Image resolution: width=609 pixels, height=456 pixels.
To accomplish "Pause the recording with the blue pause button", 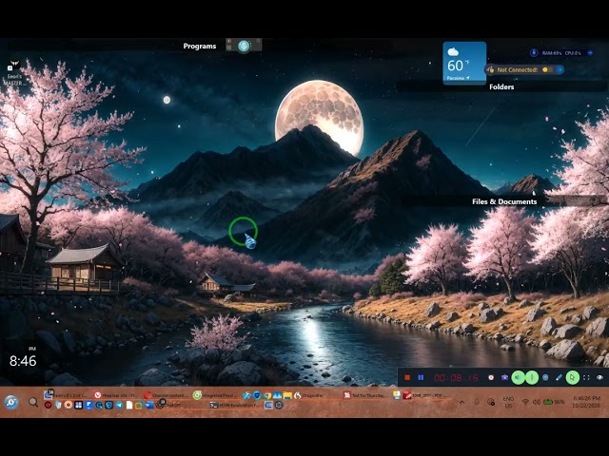I will point(421,377).
